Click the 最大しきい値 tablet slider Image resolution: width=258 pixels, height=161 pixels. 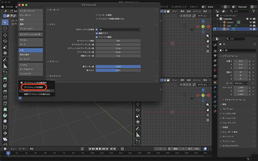coord(118,67)
